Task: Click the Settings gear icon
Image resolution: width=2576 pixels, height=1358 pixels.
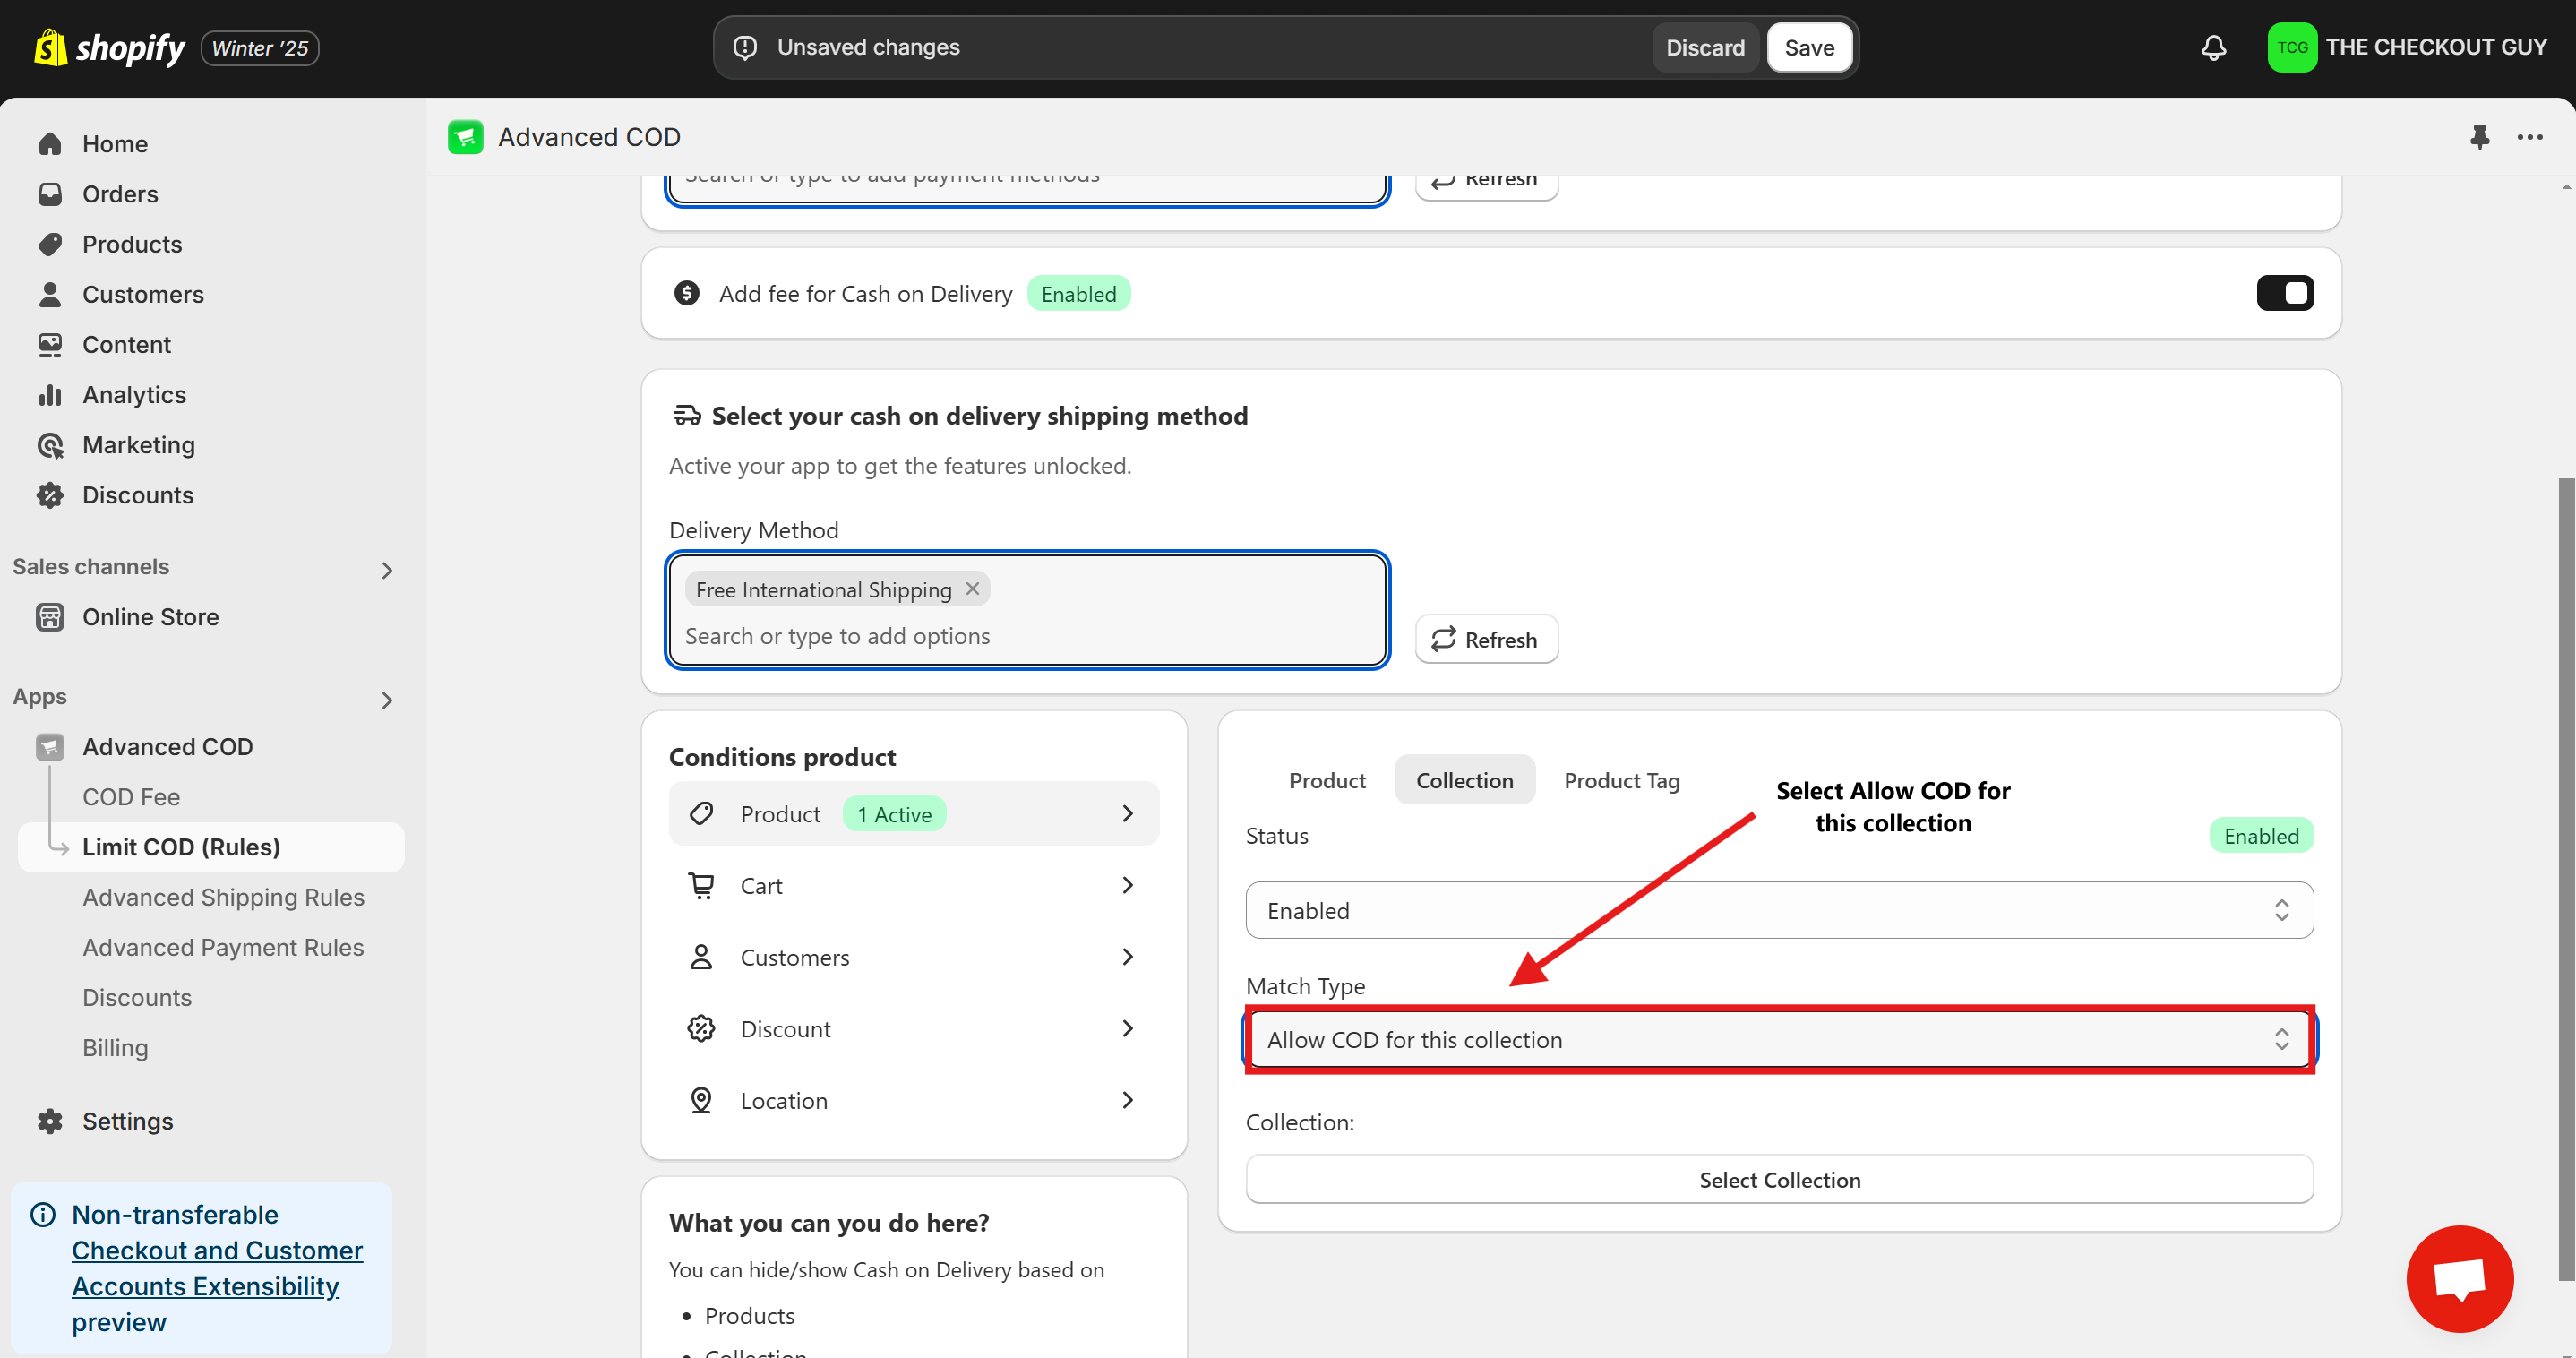Action: pos(50,1121)
